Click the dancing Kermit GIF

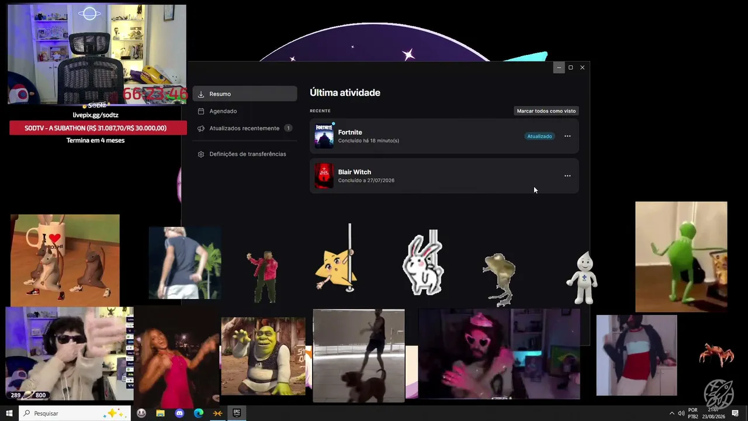coord(681,257)
